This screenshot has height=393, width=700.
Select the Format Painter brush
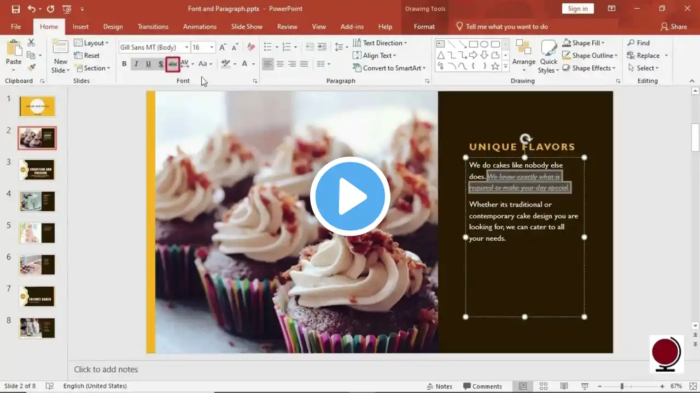(31, 68)
